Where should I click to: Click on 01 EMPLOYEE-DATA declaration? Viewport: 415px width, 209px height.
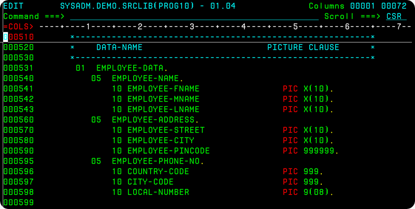[122, 68]
